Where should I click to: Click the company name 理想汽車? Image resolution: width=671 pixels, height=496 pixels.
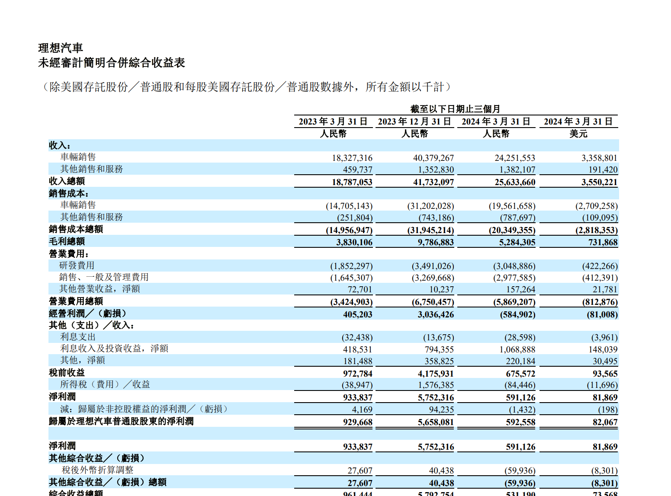click(61, 48)
